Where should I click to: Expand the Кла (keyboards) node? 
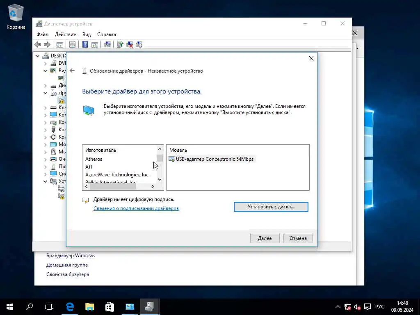45,108
